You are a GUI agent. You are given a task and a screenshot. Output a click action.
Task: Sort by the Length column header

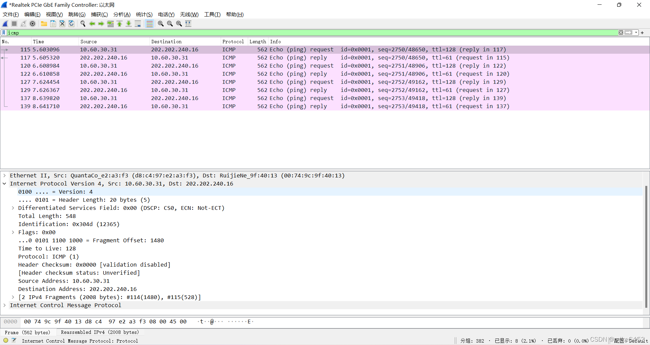(258, 42)
